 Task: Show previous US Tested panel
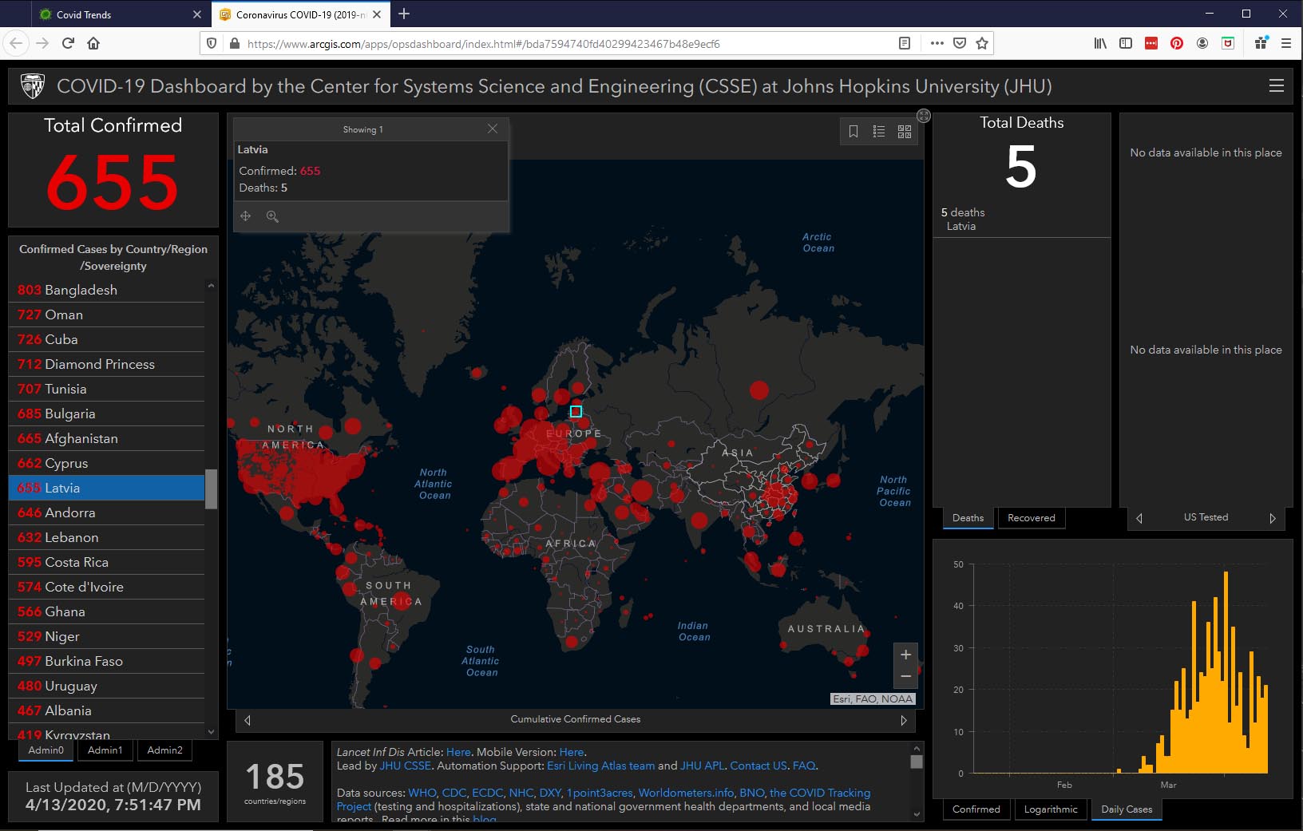(1139, 518)
